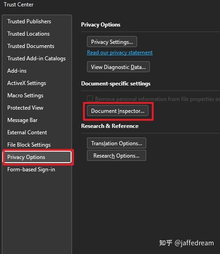
Task: Launch the Document Inspector
Action: [118, 111]
